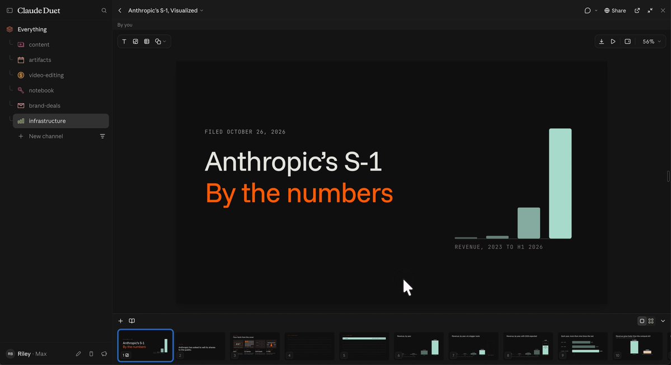Select the Anthropic's S-1 title text
Image resolution: width=671 pixels, height=365 pixels.
point(293,162)
